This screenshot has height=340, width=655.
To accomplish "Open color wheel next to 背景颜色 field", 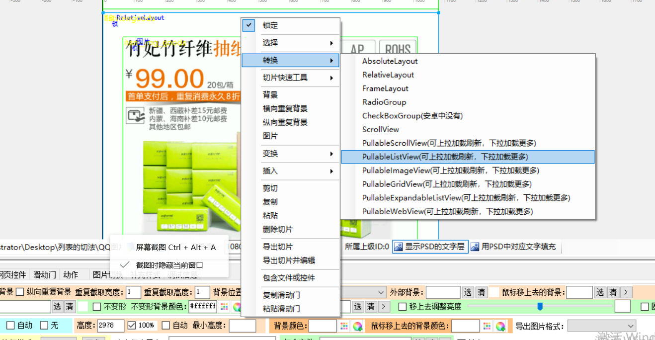I will click(357, 326).
